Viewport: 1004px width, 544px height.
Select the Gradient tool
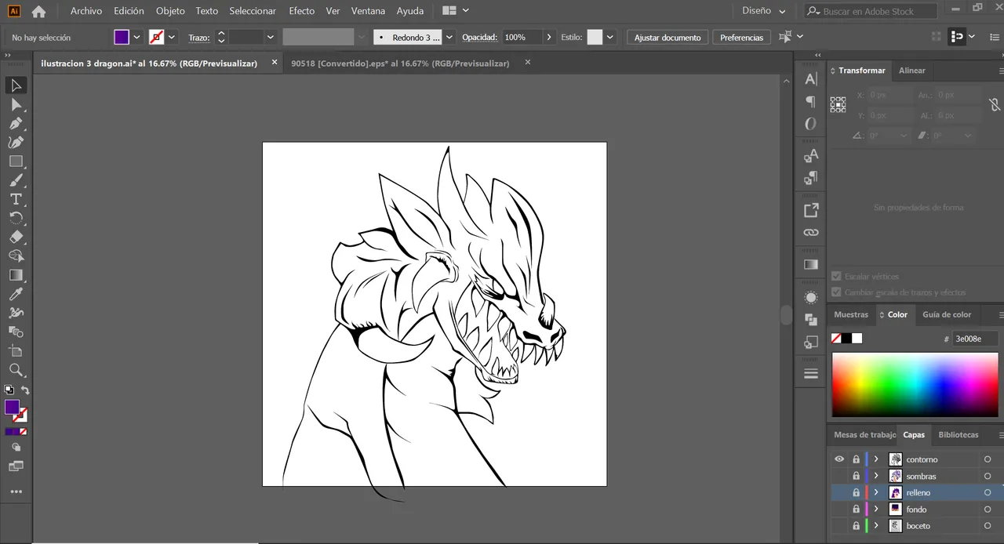(16, 275)
